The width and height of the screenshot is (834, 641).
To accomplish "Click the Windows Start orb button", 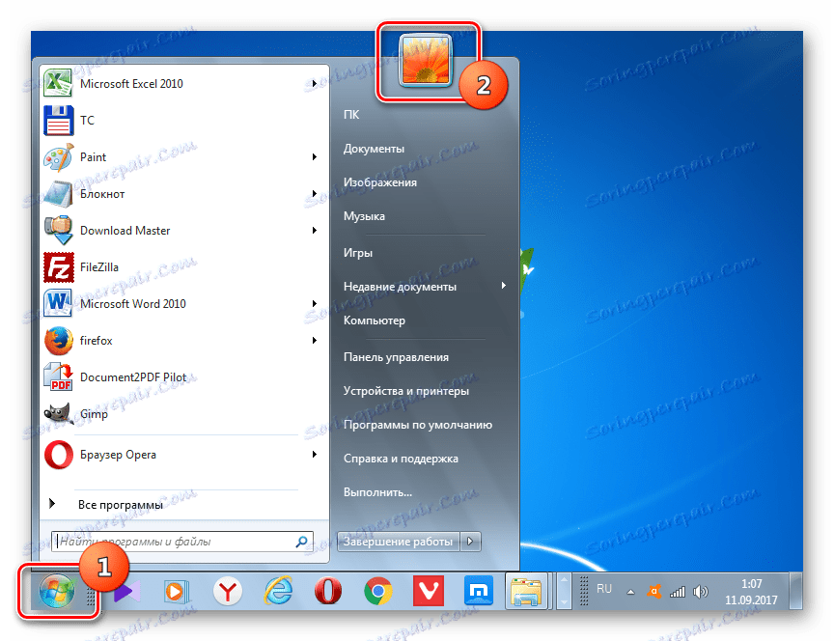I will 56,592.
